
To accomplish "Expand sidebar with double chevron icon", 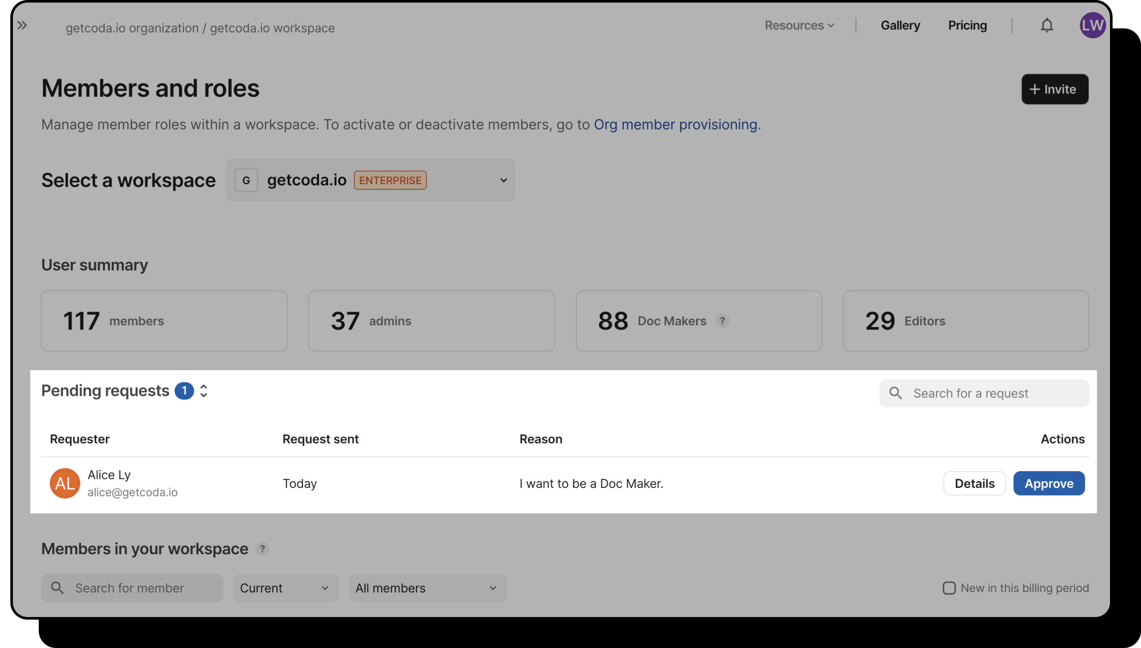I will (22, 25).
